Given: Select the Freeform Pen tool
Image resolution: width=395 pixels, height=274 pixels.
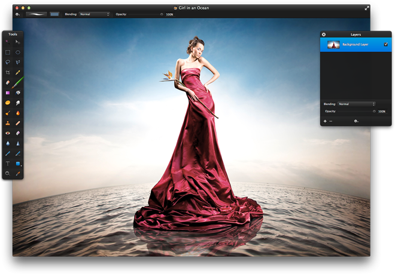Looking at the screenshot, I should [x=17, y=153].
